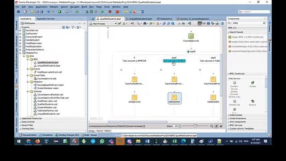
Task: Open the File menu
Action: [17, 7]
